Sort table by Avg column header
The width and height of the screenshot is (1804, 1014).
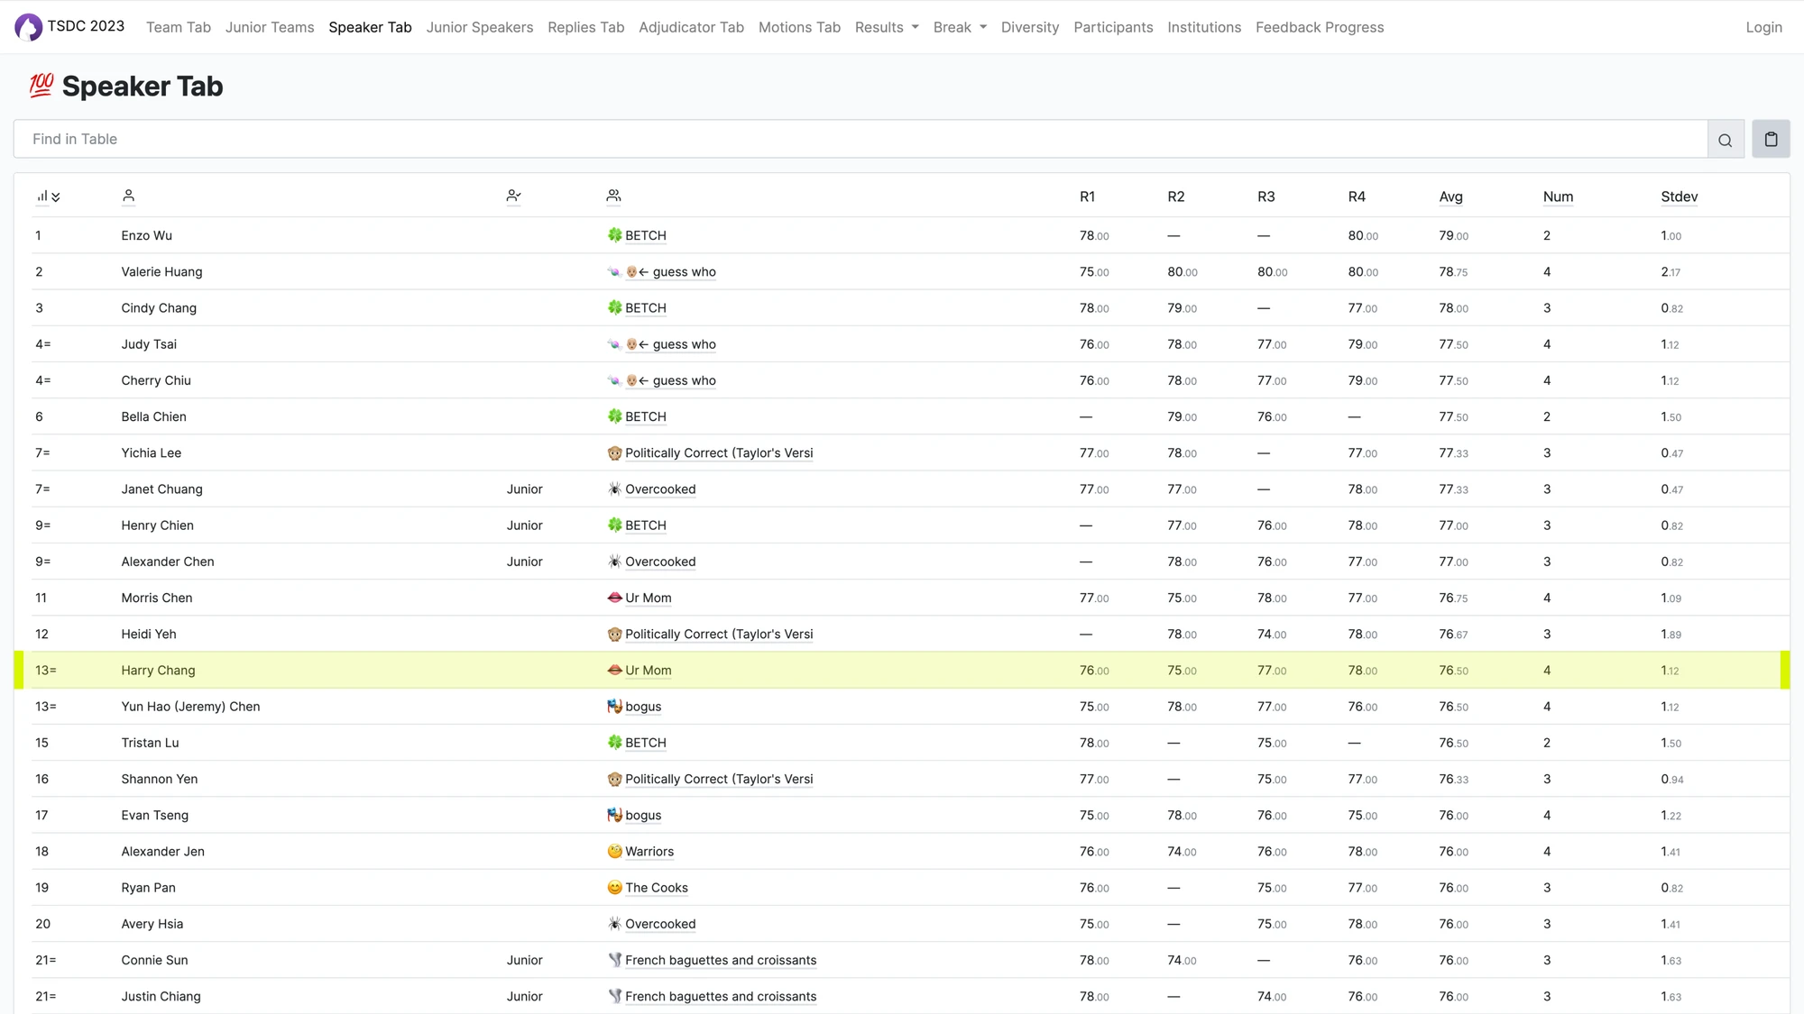pos(1450,196)
